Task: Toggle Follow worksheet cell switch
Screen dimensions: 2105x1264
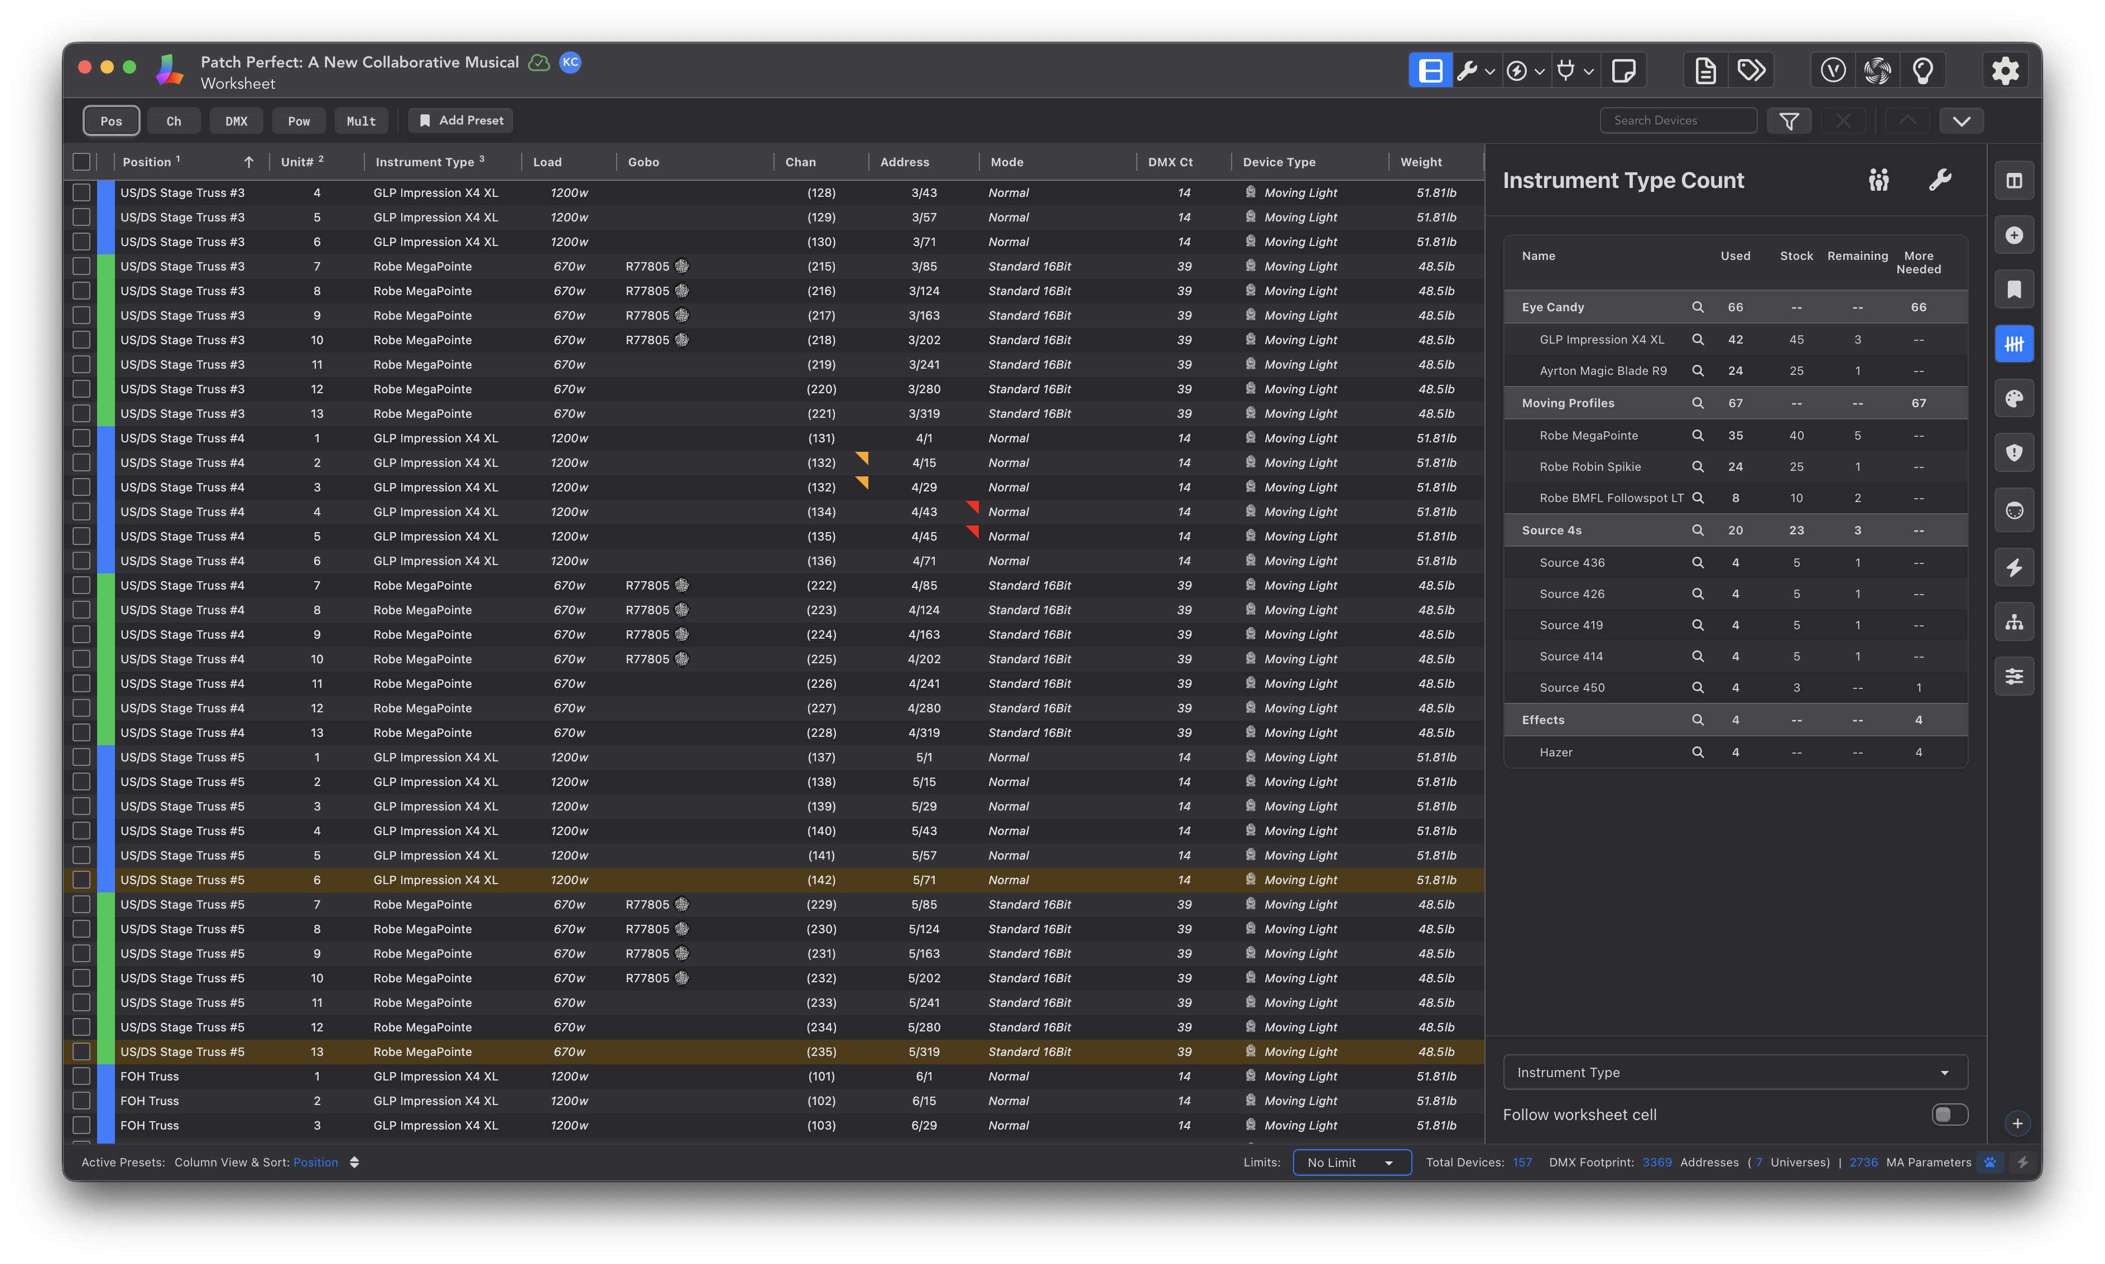Action: pyautogui.click(x=1949, y=1114)
